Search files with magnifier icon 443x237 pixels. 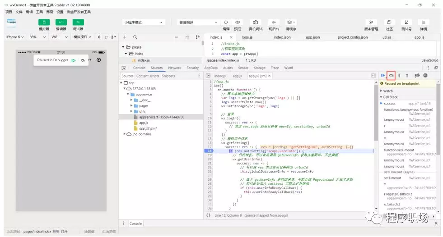click(135, 37)
